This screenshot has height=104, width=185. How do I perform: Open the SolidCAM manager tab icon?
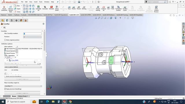pos(26,21)
